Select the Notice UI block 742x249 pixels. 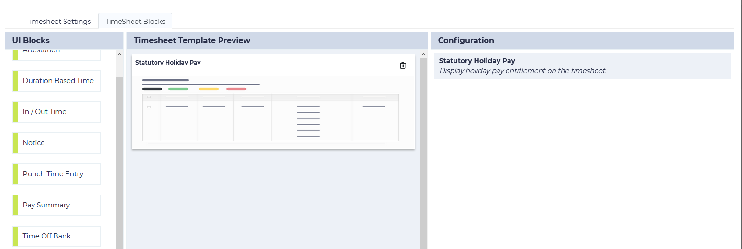coord(56,143)
